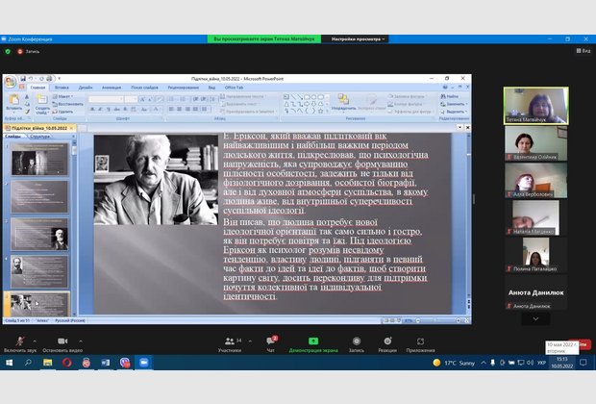Image resolution: width=596 pixels, height=404 pixels.
Task: Expand the Настройки просмотра dropdown
Action: [357, 38]
